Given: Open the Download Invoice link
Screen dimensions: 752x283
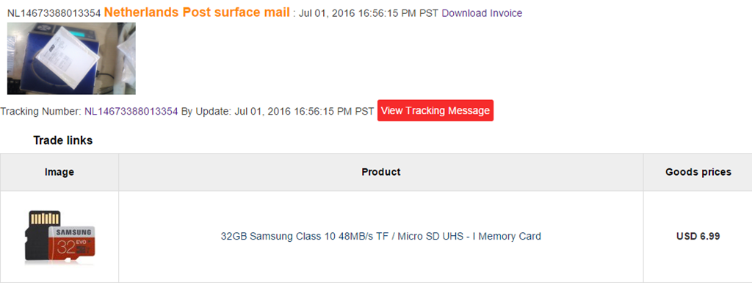Looking at the screenshot, I should click(x=482, y=13).
